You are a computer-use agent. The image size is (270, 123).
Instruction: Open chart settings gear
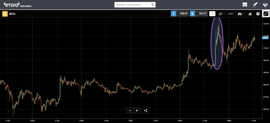(258, 14)
